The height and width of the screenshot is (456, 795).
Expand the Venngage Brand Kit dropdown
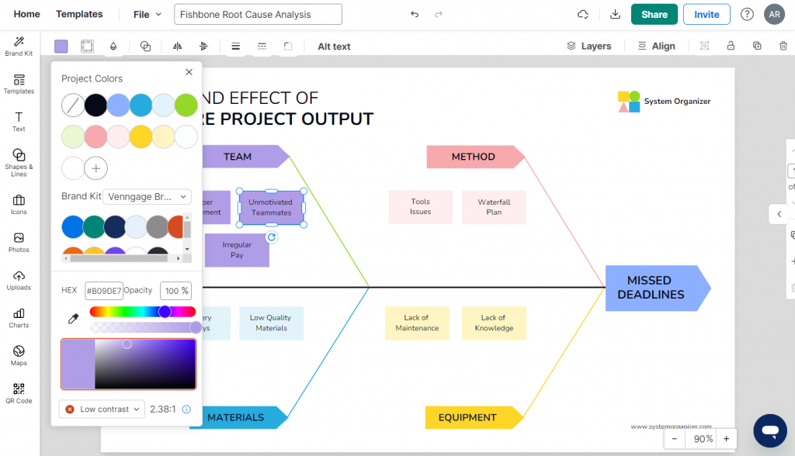pos(147,196)
